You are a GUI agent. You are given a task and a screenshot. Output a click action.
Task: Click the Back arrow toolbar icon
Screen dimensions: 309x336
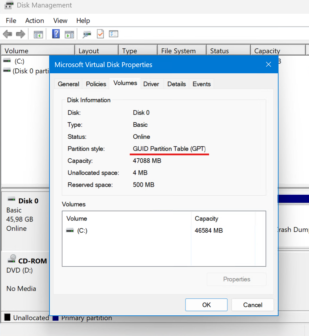tap(8, 34)
